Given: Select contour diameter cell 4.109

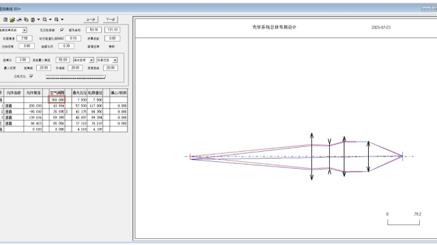Looking at the screenshot, I should pyautogui.click(x=95, y=129).
